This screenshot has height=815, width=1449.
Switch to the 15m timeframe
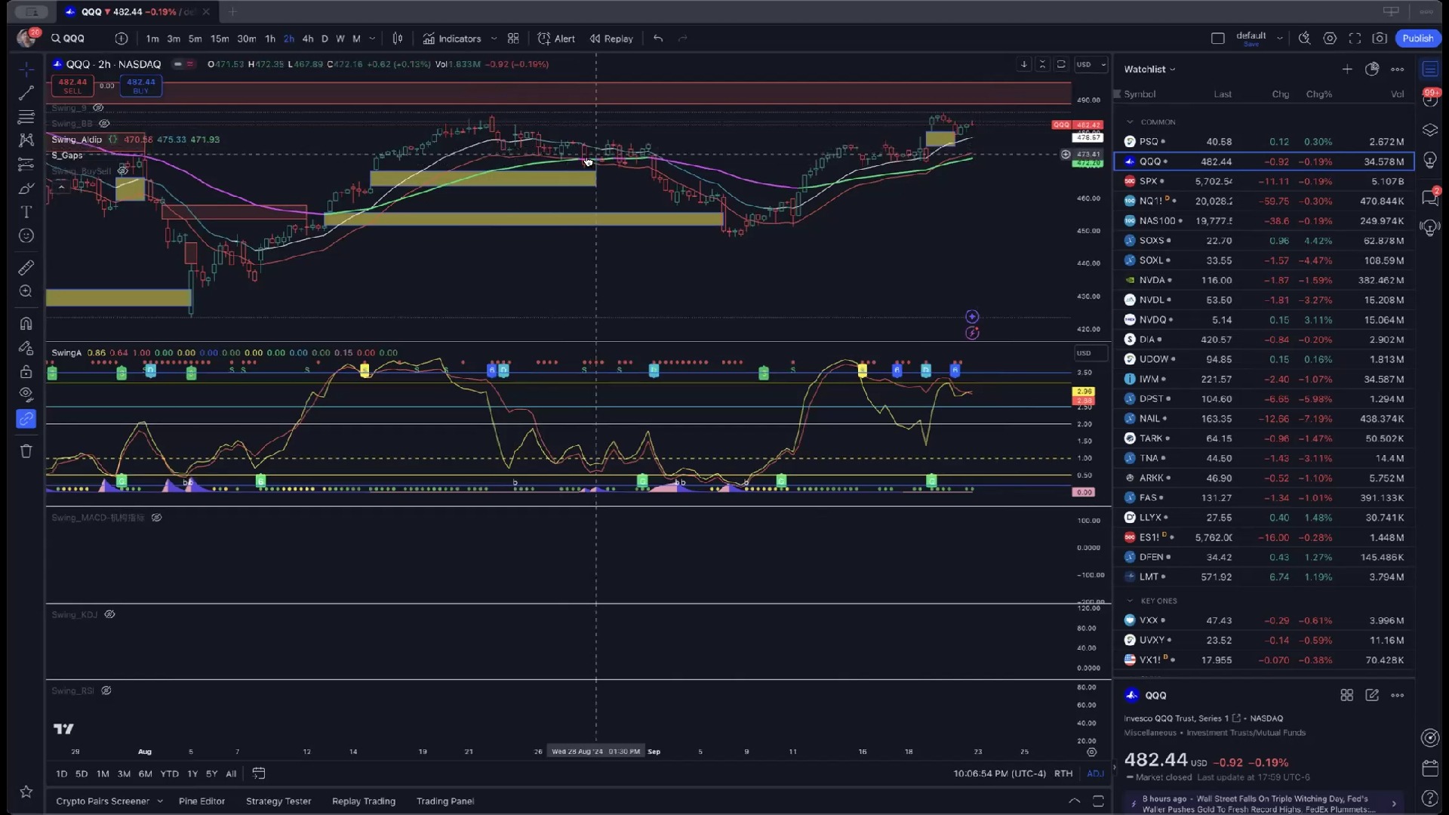point(220,38)
